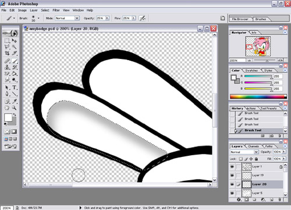This screenshot has width=291, height=210.
Task: Click the color spectrum ramp in Color panel
Action: point(258,96)
